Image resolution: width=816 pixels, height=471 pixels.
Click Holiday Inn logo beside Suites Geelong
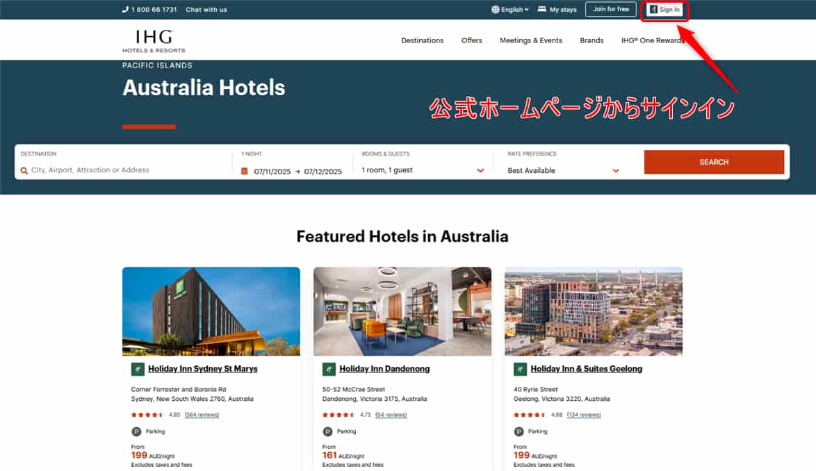520,369
